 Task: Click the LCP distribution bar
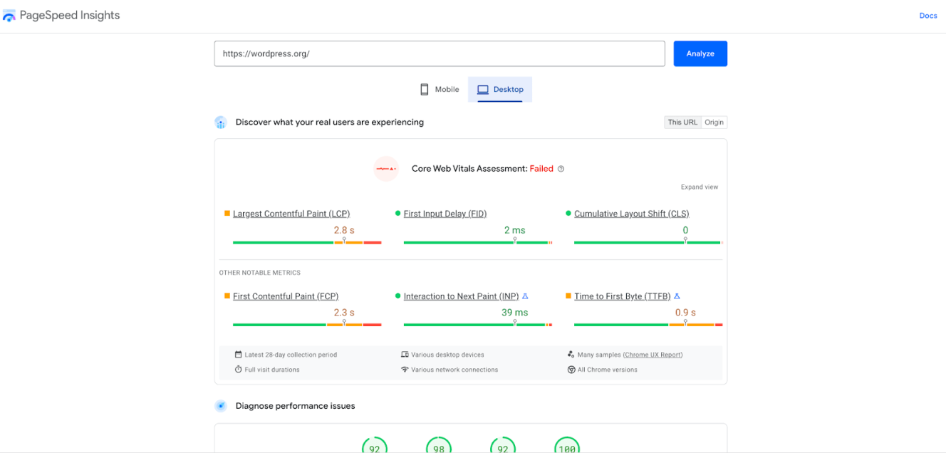[307, 243]
